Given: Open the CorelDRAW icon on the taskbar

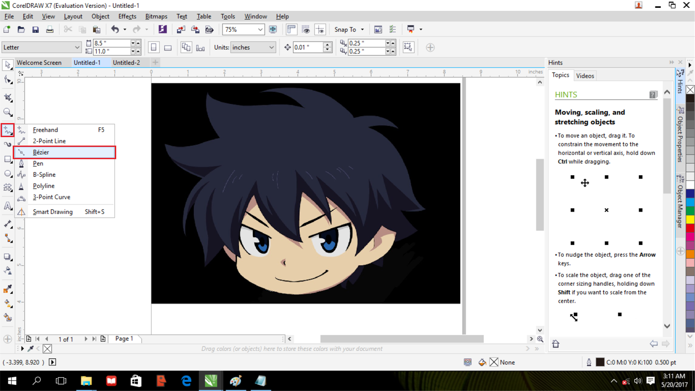Looking at the screenshot, I should coord(211,381).
